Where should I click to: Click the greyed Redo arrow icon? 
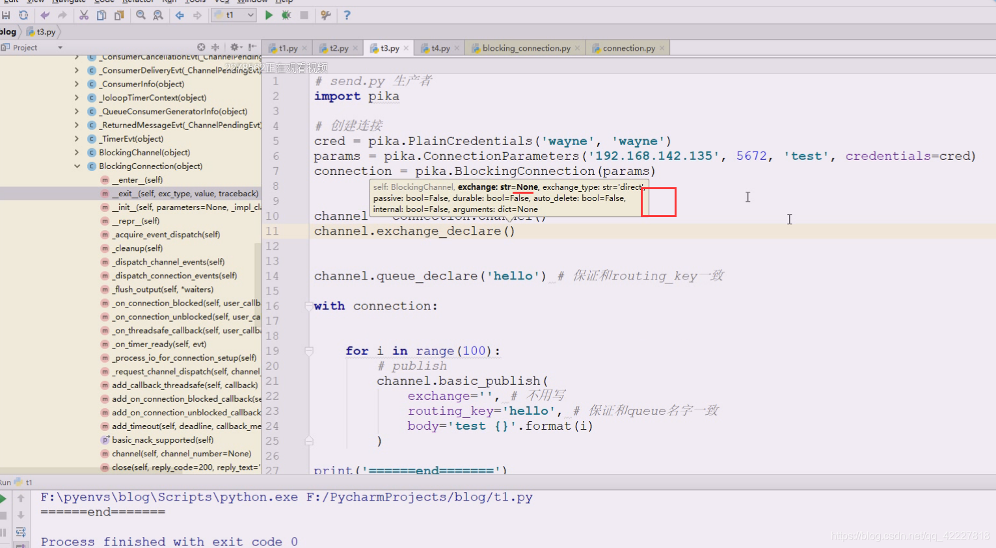pos(62,15)
